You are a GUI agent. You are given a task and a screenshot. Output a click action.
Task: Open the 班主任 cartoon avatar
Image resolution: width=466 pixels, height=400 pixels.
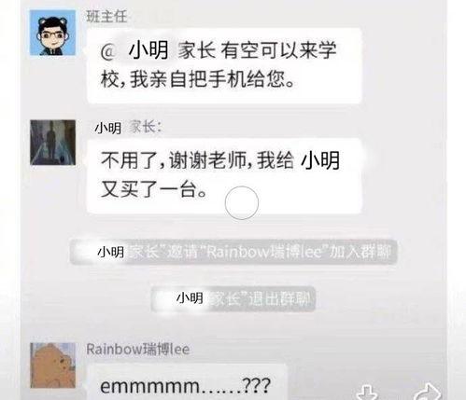pyautogui.click(x=52, y=33)
